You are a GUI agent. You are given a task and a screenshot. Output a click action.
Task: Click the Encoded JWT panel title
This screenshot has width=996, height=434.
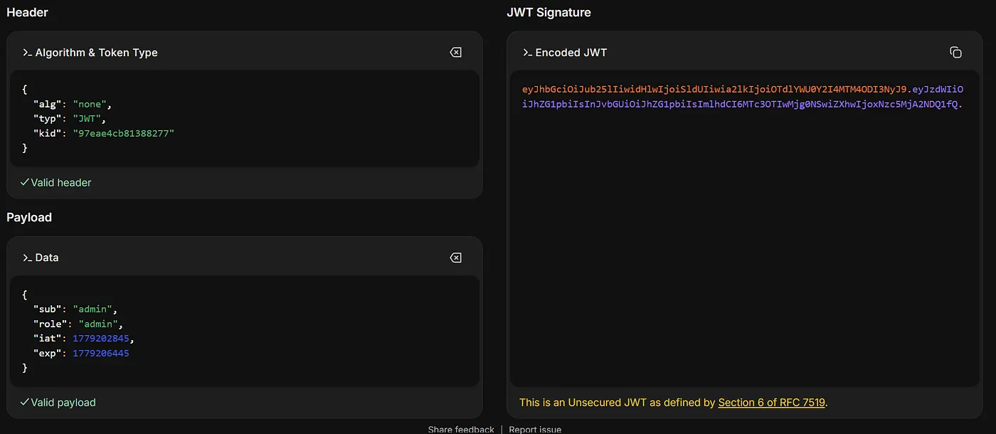coord(571,53)
